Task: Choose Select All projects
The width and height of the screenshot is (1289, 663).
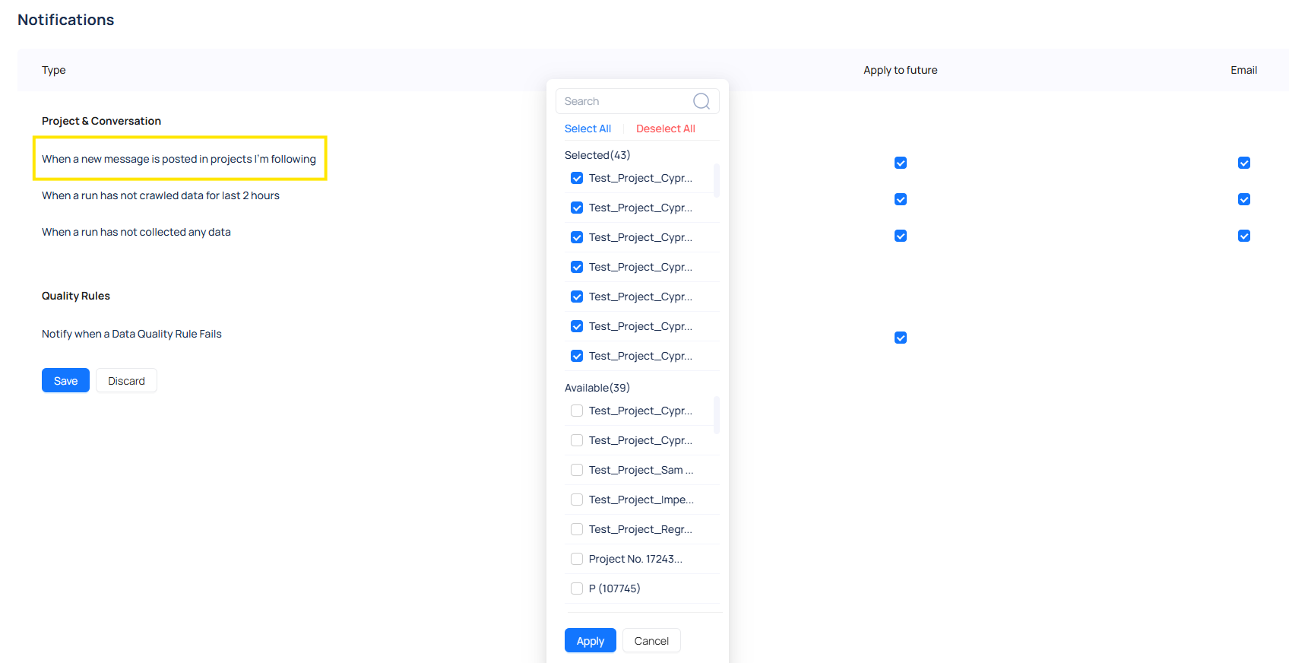Action: coord(587,128)
